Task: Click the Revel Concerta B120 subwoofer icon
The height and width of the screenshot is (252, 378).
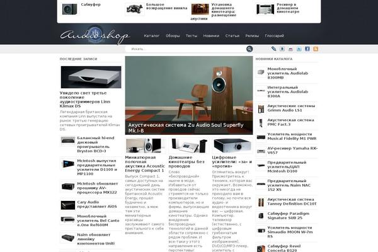Action: coord(261,248)
